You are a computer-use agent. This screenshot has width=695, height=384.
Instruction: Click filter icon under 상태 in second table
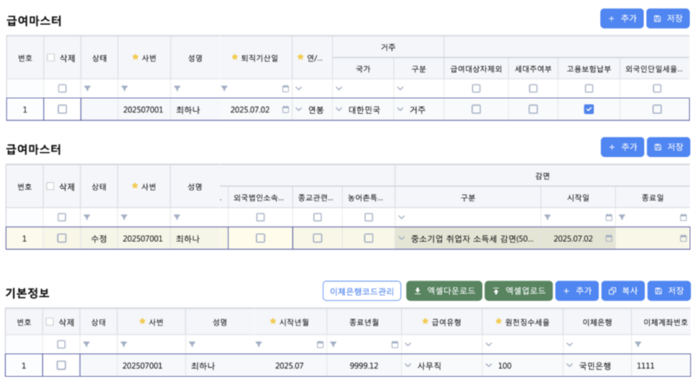coord(87,217)
